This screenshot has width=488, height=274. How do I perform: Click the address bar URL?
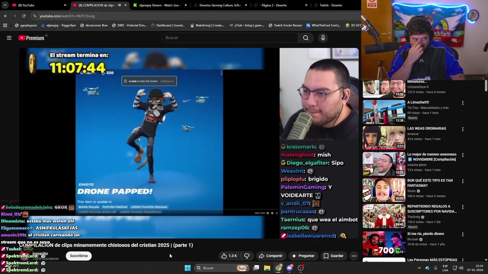67,16
